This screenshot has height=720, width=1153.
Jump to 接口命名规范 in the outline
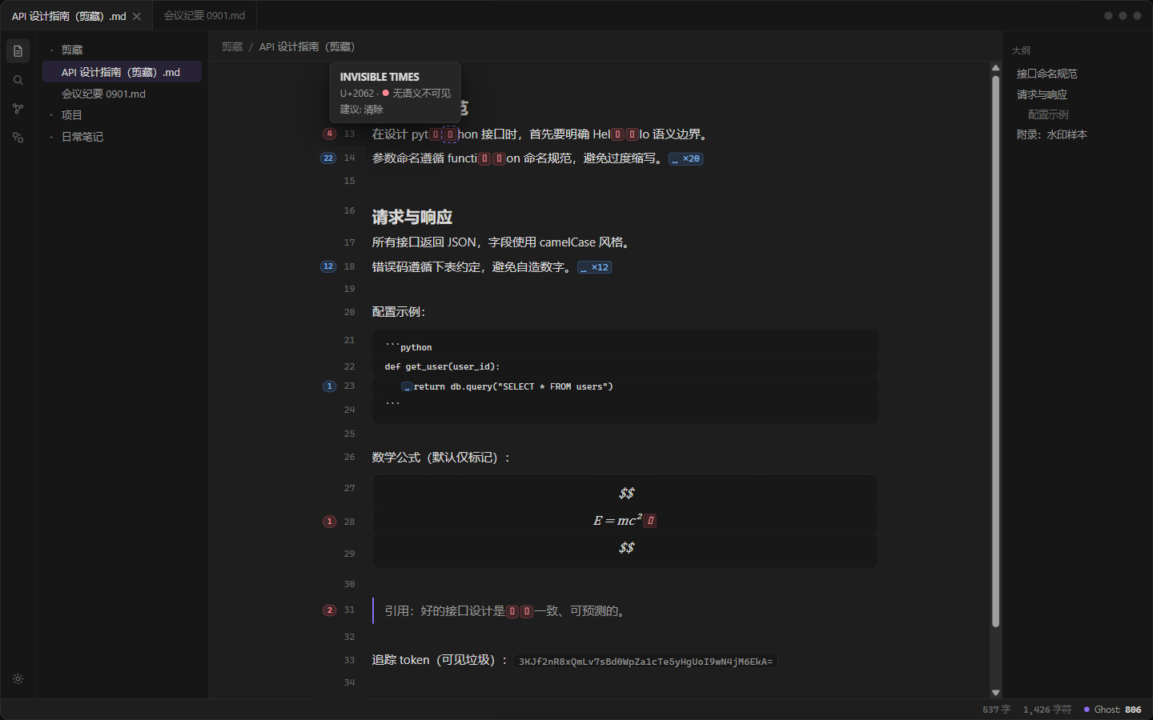1047,74
